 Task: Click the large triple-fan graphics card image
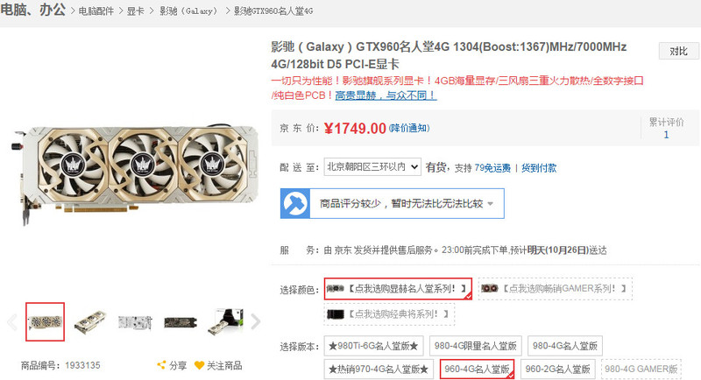136,170
